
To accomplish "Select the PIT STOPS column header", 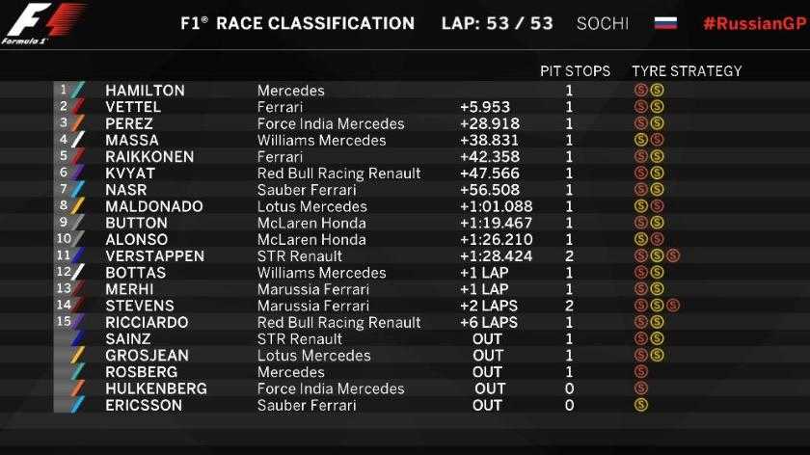I will coord(575,70).
